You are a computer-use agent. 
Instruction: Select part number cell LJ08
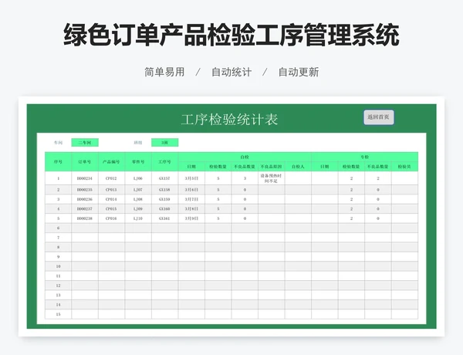(x=138, y=199)
